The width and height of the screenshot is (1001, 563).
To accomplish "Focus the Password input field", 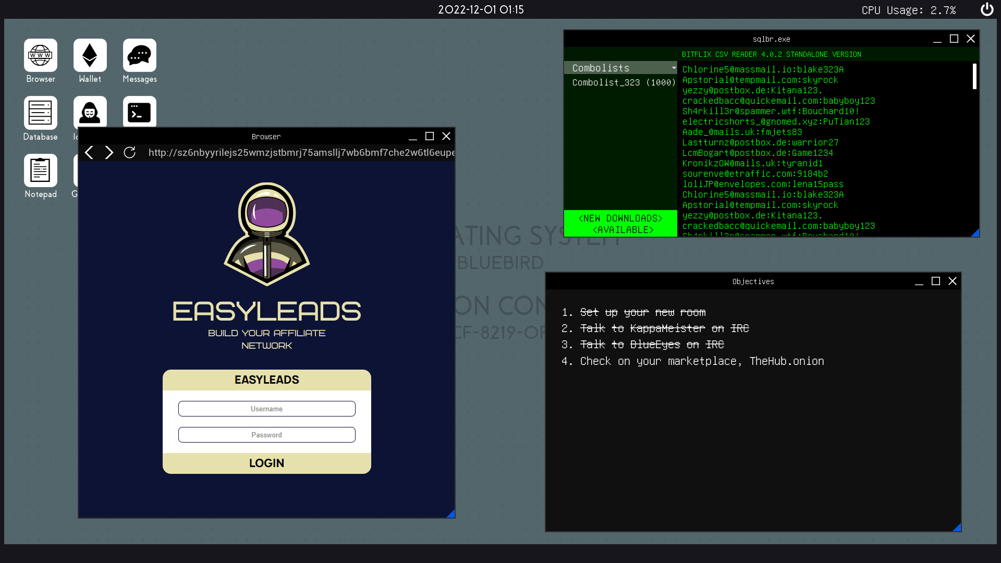I will tap(267, 435).
